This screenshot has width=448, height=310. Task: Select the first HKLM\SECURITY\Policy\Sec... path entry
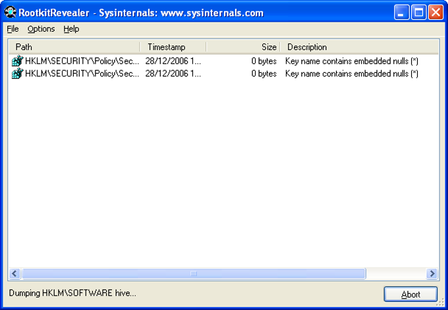coord(82,61)
